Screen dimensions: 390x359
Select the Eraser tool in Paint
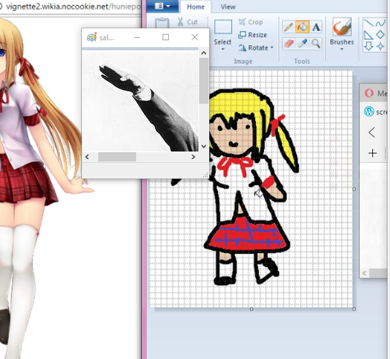(x=289, y=43)
